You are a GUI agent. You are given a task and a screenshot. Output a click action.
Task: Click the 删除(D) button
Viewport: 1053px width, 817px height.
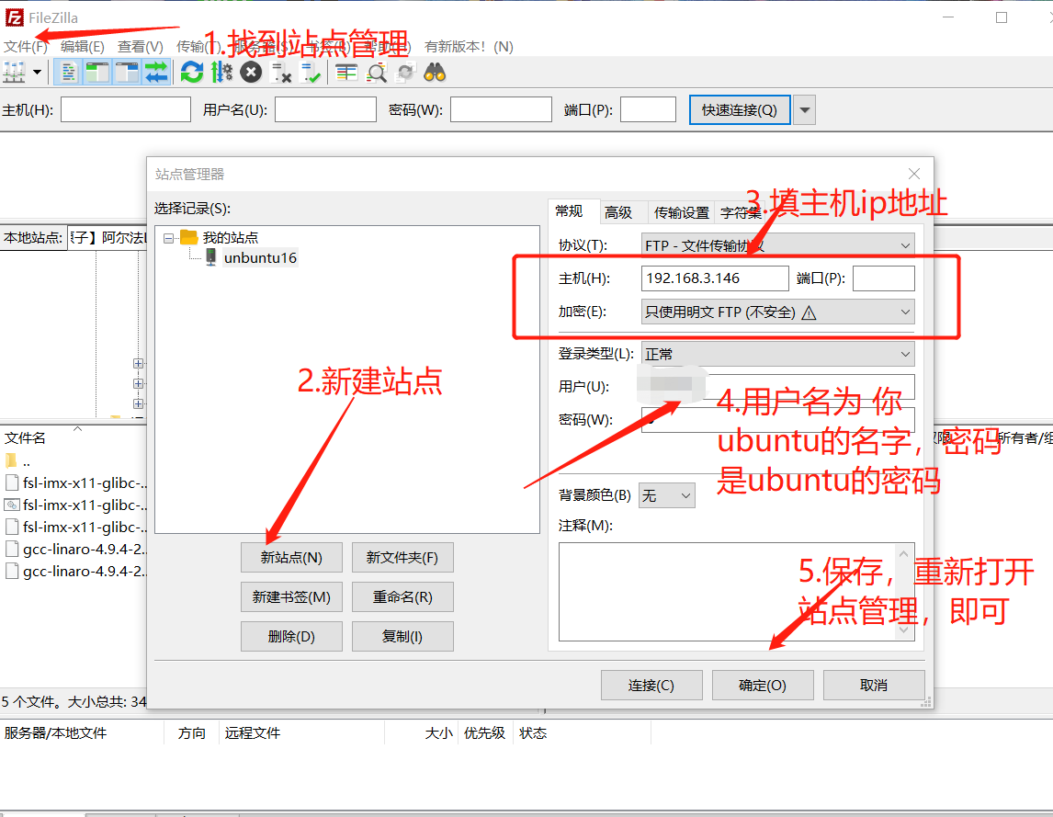point(291,636)
